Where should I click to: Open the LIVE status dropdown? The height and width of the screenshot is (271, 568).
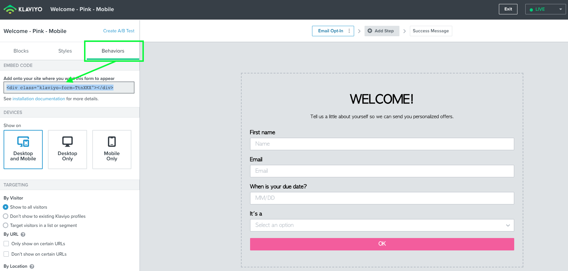coord(546,9)
